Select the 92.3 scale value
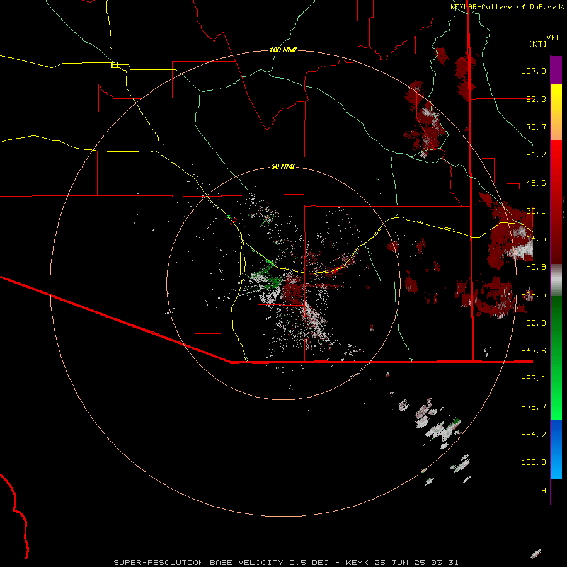The width and height of the screenshot is (567, 567). [x=536, y=99]
